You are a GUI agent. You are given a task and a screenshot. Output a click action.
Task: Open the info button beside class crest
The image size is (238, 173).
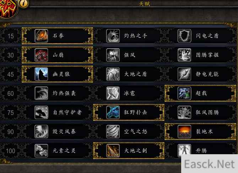23,3
